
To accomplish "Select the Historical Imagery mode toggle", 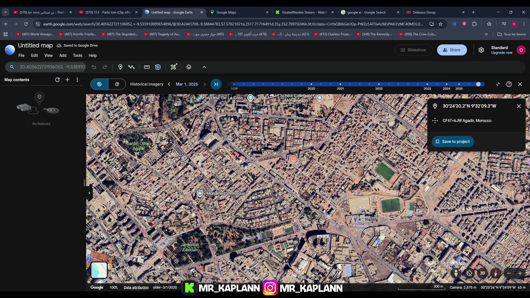I will click(99, 84).
